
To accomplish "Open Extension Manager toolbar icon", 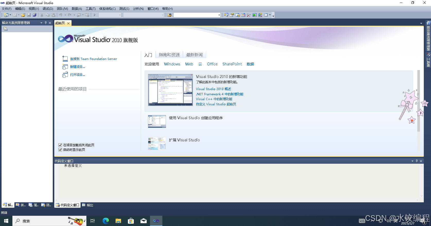I will click(x=260, y=15).
